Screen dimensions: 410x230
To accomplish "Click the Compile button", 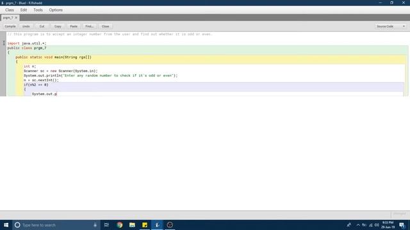I will 10,26.
